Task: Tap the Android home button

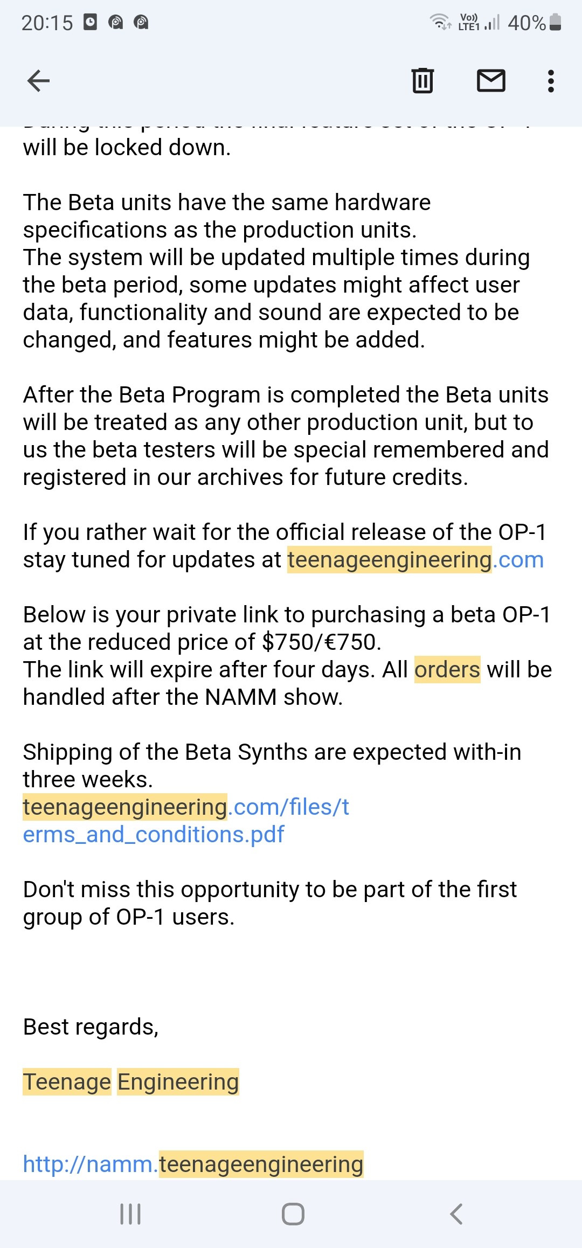Action: point(293,1214)
